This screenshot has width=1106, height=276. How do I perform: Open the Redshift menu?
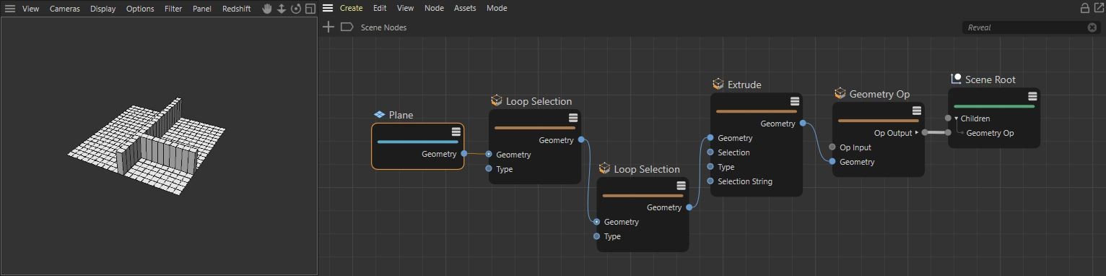(236, 9)
